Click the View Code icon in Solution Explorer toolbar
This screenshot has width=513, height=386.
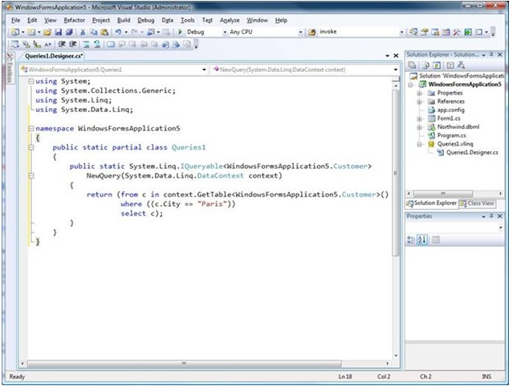pos(450,65)
